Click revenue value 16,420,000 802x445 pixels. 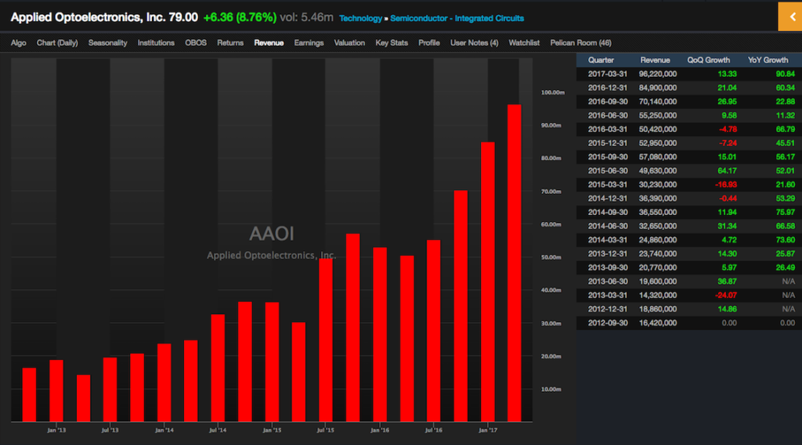tap(658, 323)
